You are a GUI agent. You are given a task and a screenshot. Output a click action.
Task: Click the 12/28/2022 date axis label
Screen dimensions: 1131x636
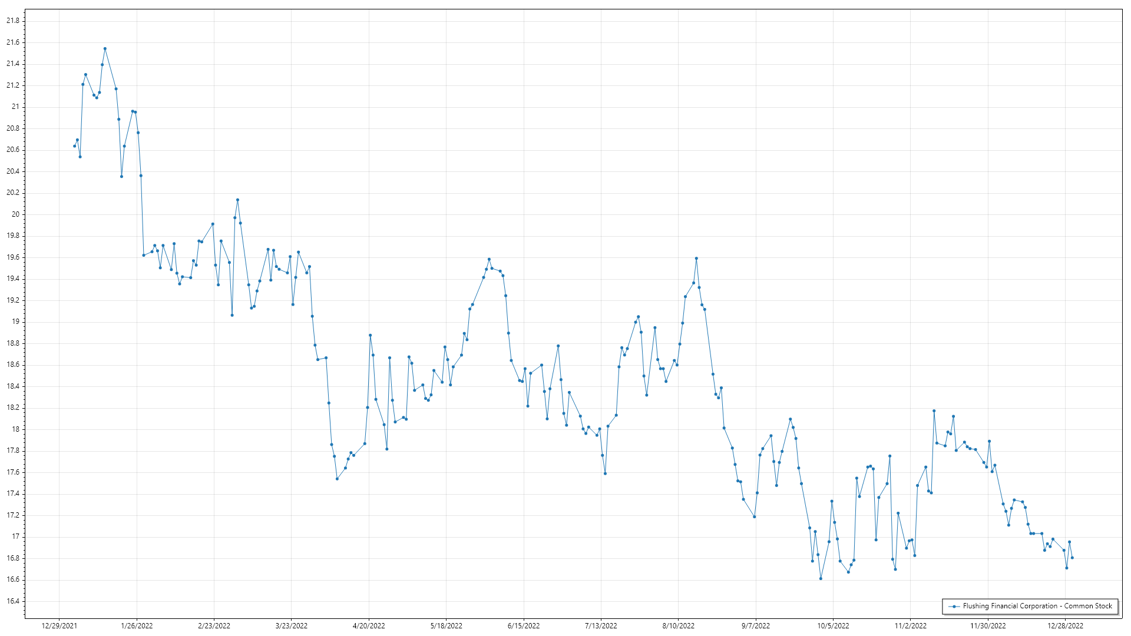click(1065, 625)
